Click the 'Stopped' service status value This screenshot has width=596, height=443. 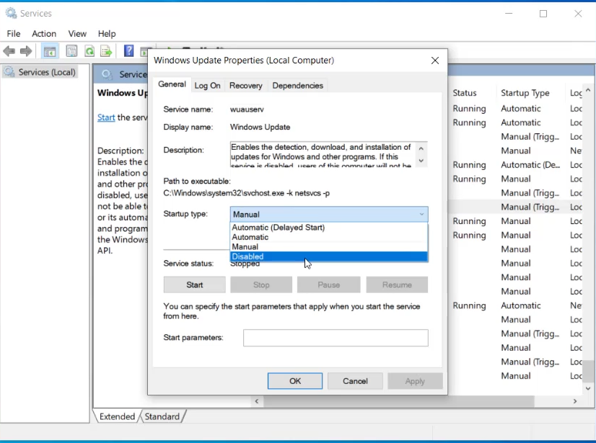[245, 264]
